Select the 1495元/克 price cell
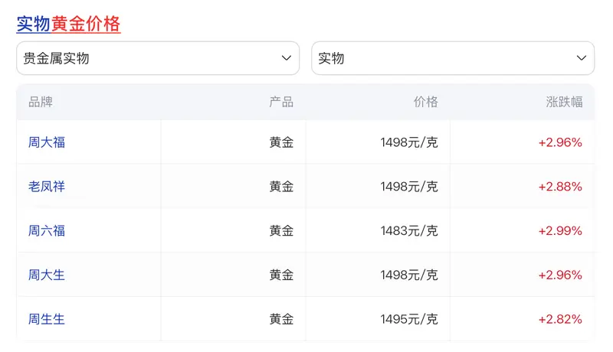 [x=408, y=319]
